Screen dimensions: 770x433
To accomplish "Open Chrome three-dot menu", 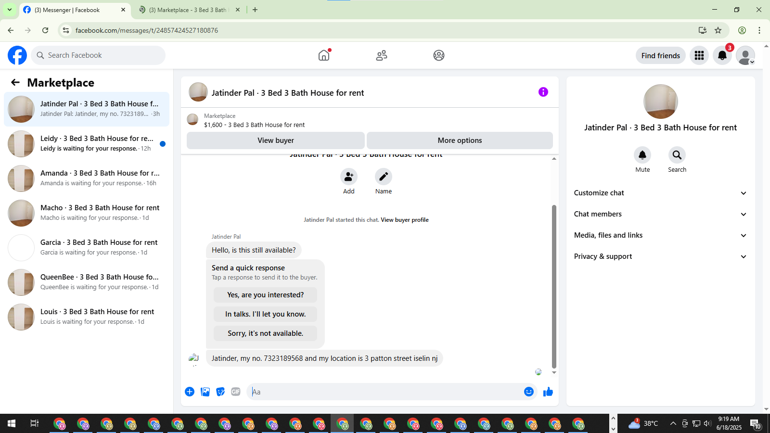I will click(759, 30).
